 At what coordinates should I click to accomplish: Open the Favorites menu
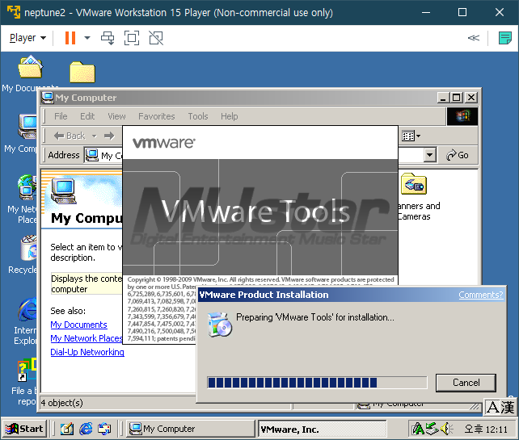click(157, 116)
